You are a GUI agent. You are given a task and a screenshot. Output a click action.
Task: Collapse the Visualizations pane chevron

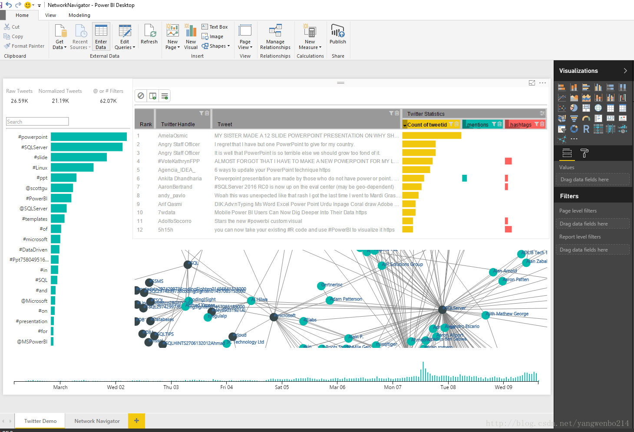pos(625,71)
